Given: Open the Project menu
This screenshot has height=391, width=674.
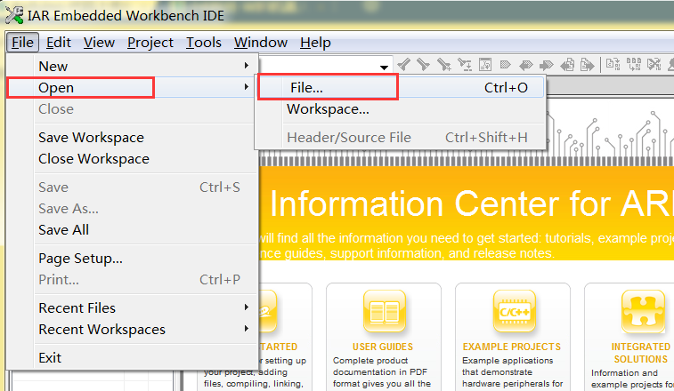Looking at the screenshot, I should click(x=150, y=43).
